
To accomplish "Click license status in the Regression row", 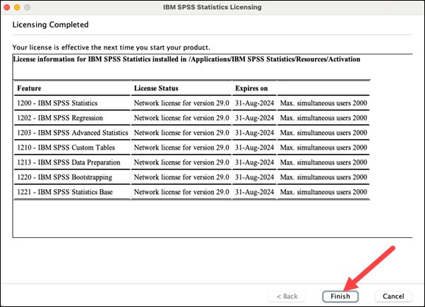I will pos(181,118).
